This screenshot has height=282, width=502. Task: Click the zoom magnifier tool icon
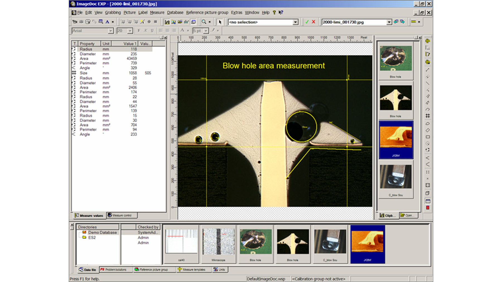(204, 22)
